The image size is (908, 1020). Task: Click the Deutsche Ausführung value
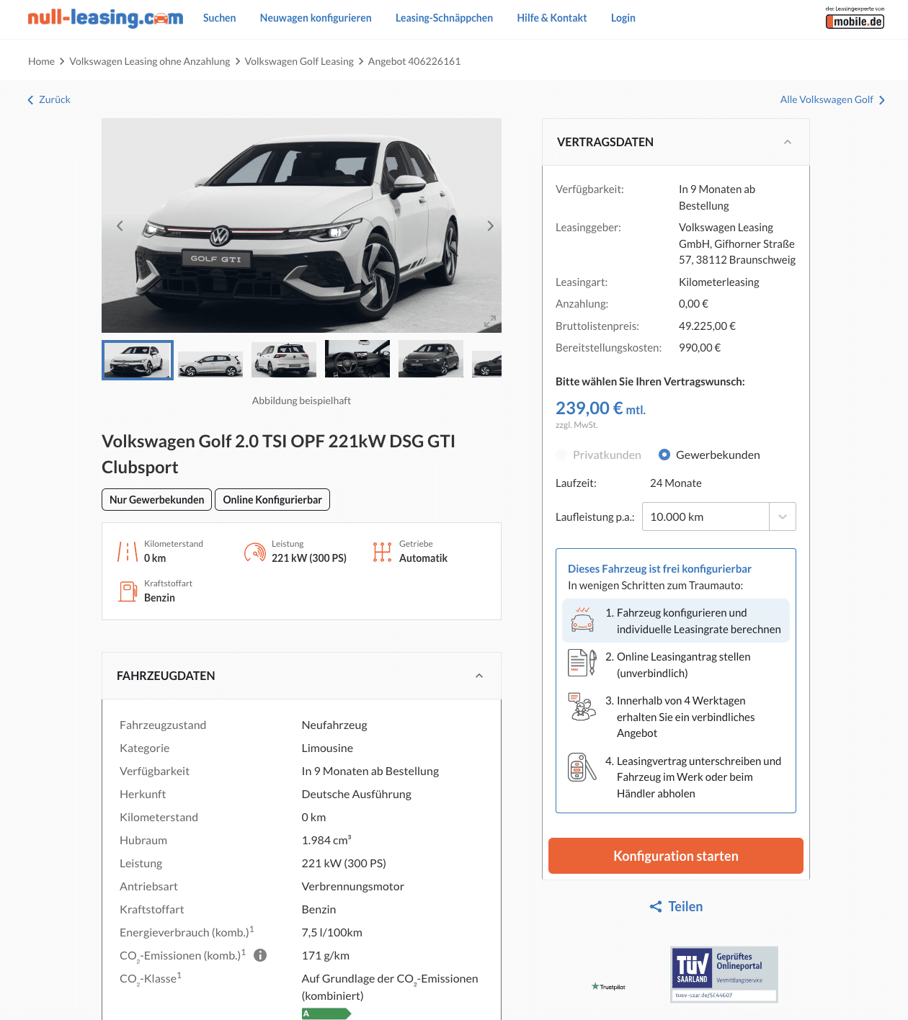point(357,794)
